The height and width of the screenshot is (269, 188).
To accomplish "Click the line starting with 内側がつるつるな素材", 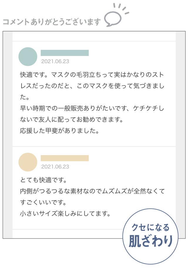I will (92, 191).
